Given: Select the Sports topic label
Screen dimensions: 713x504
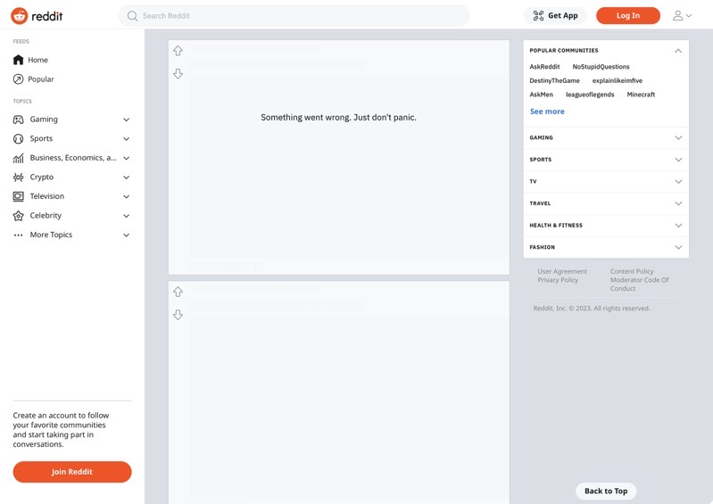Looking at the screenshot, I should pos(41,138).
